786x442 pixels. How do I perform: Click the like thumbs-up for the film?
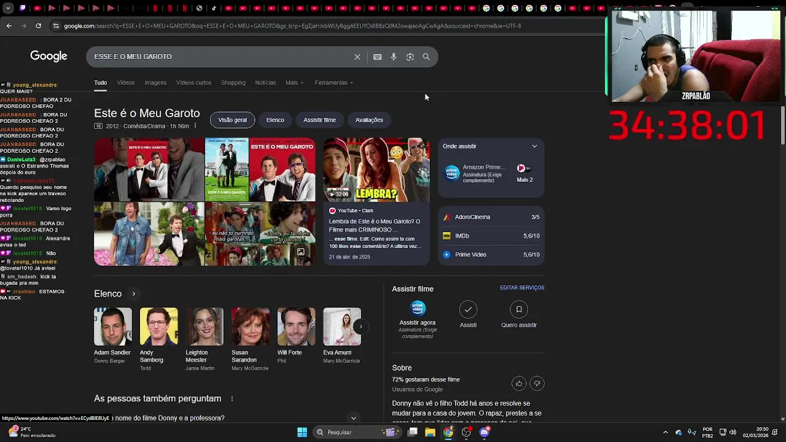(x=519, y=384)
